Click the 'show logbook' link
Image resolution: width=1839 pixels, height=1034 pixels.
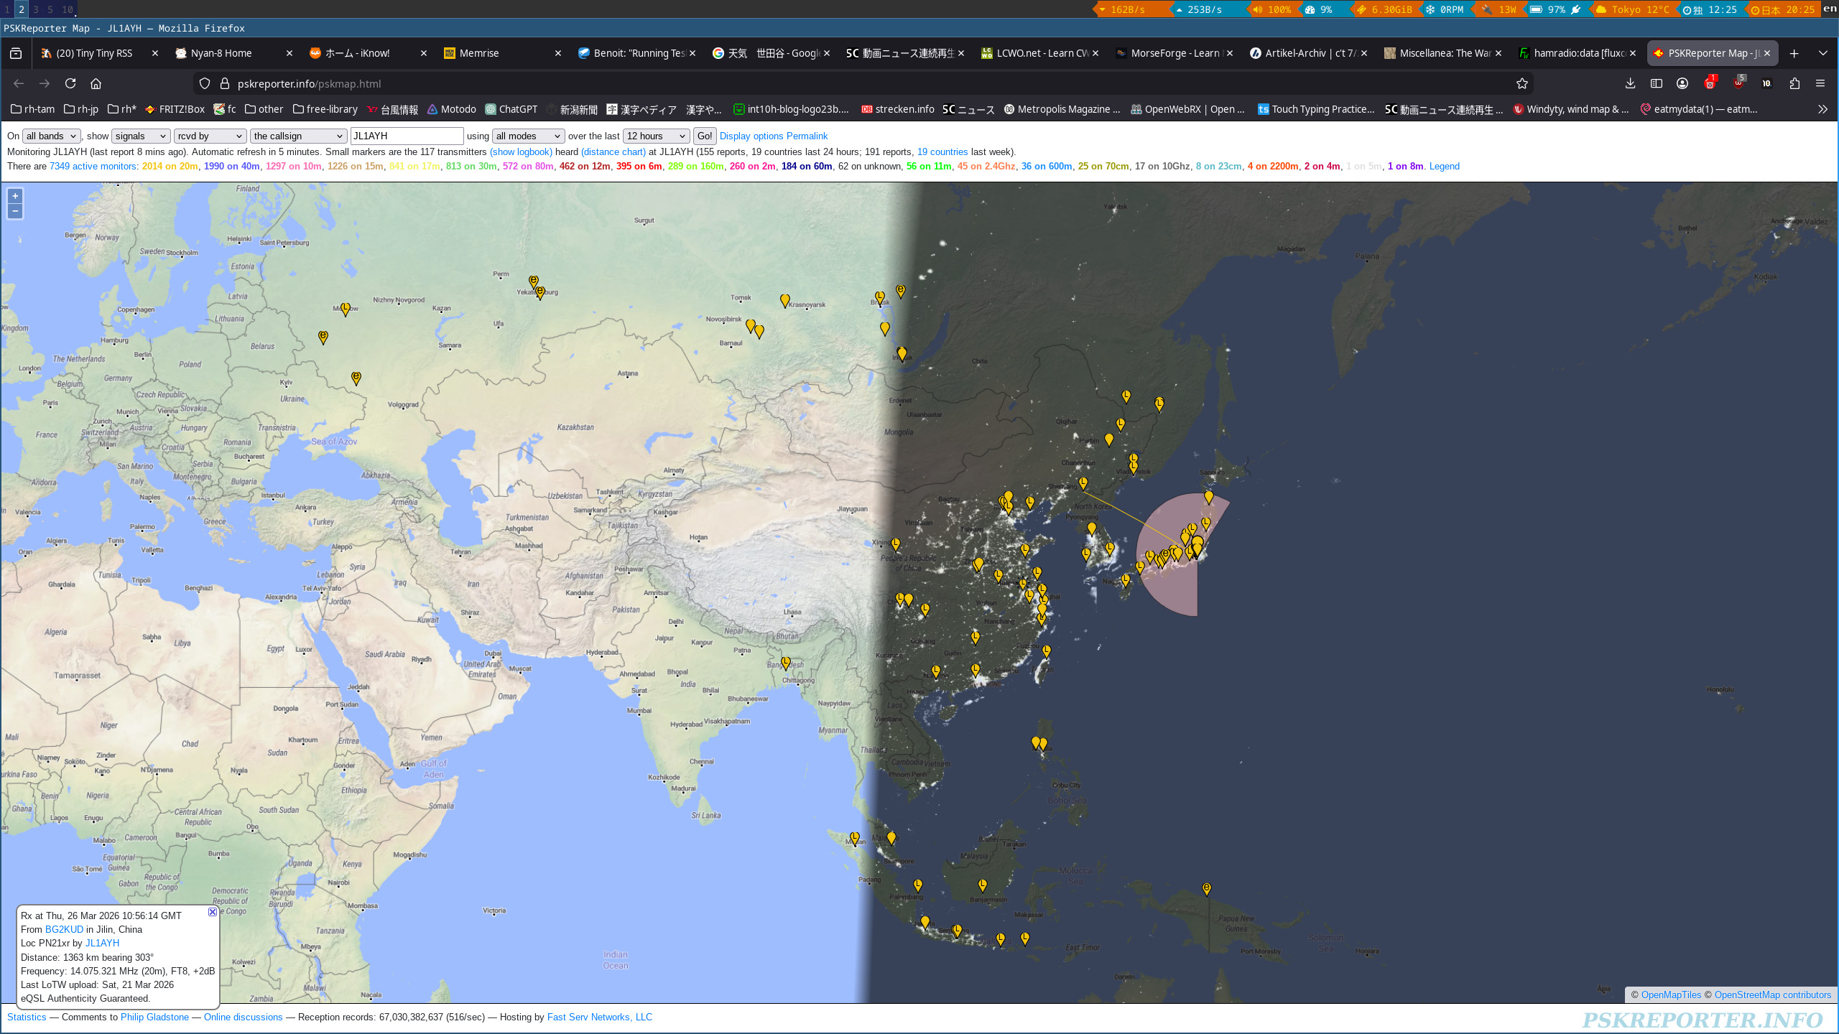pos(521,152)
